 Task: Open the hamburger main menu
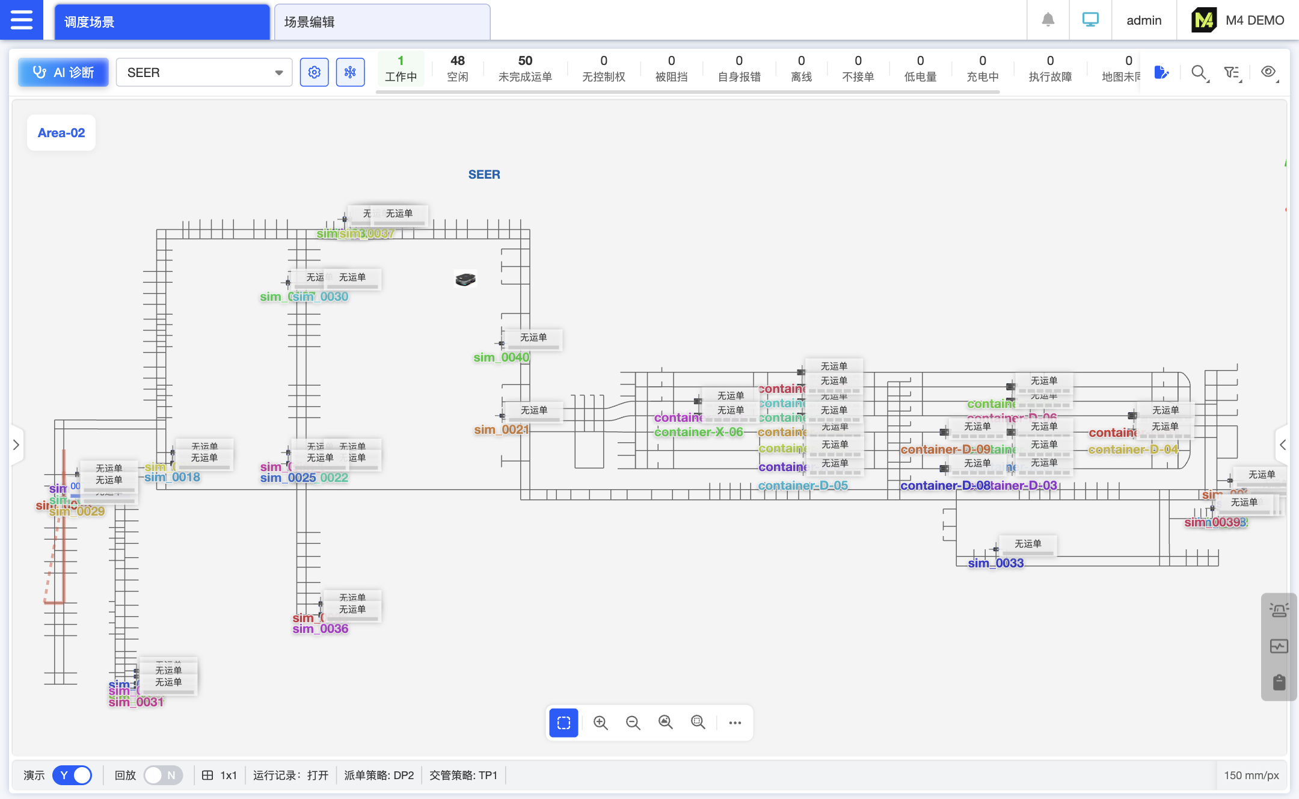pos(21,20)
